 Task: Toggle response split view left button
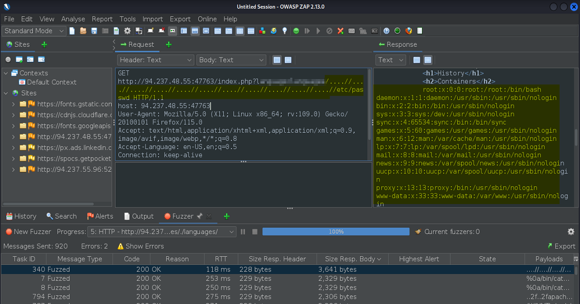point(417,60)
